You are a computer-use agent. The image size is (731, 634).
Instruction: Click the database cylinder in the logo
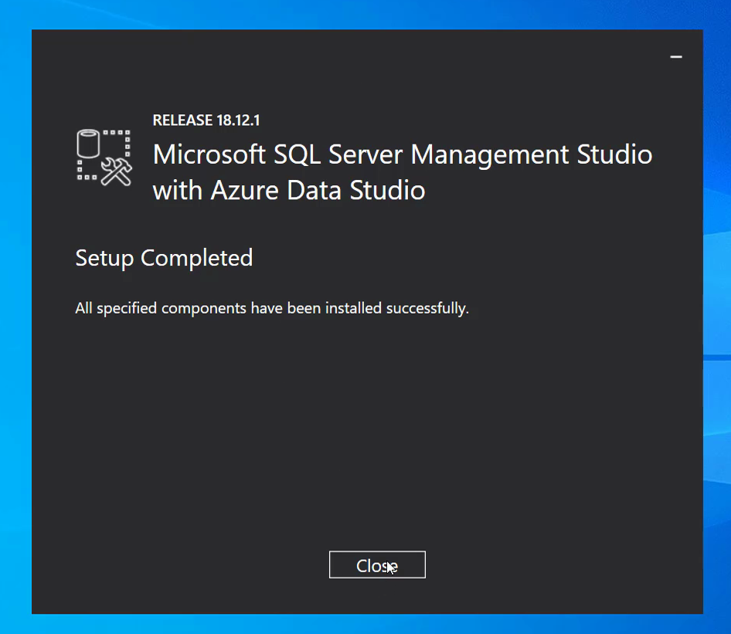(88, 144)
